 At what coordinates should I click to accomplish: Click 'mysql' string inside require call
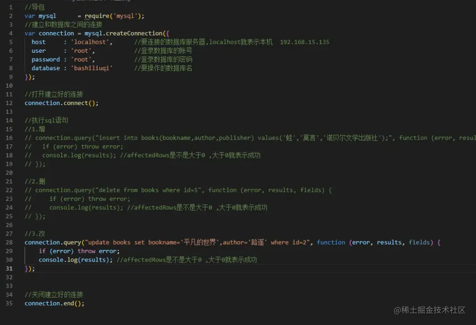click(x=125, y=16)
